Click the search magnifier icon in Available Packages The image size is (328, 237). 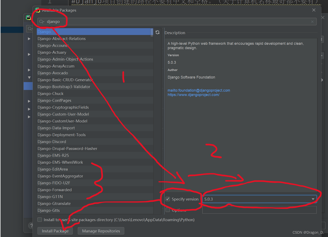42,22
